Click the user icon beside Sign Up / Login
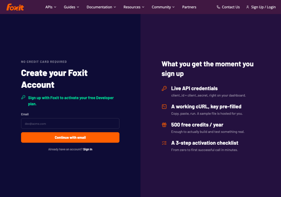Viewport: 281px width, 197px height. pyautogui.click(x=248, y=7)
